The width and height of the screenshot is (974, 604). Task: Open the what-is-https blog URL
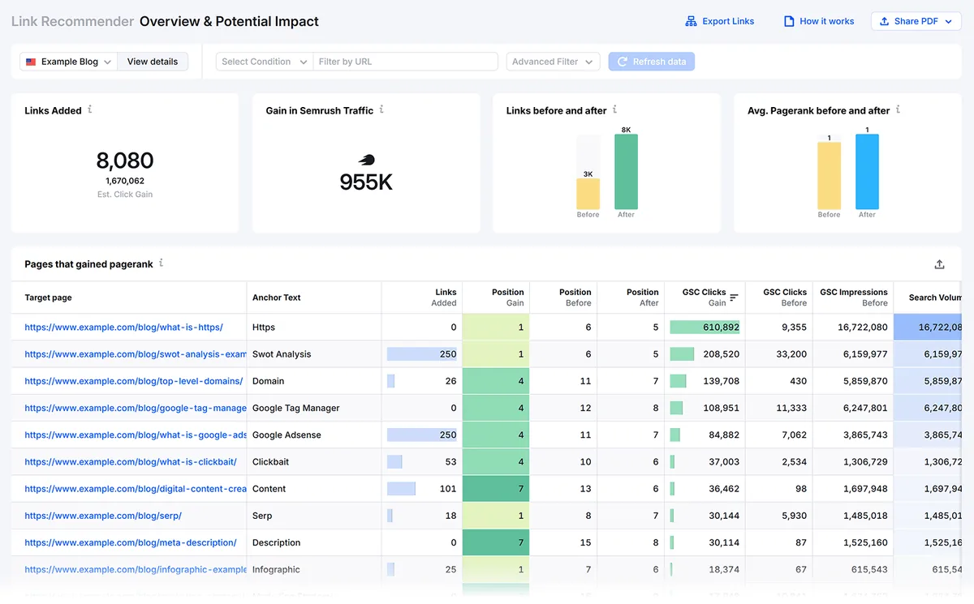123,328
